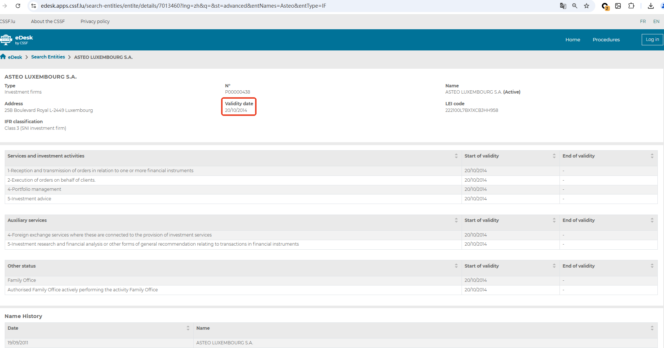Click the zoom magnifier icon in address bar
Screen dimensions: 664x348
[574, 6]
